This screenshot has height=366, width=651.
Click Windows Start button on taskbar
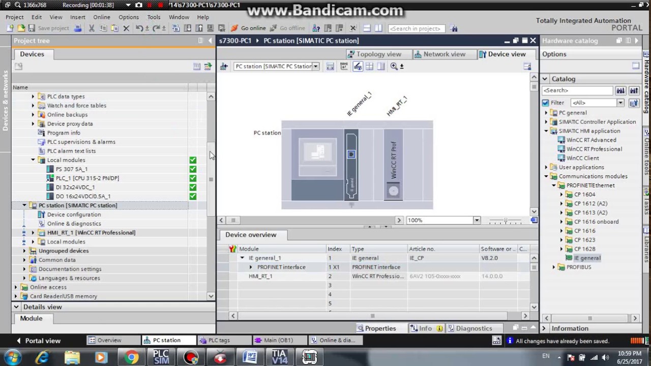[x=12, y=357]
